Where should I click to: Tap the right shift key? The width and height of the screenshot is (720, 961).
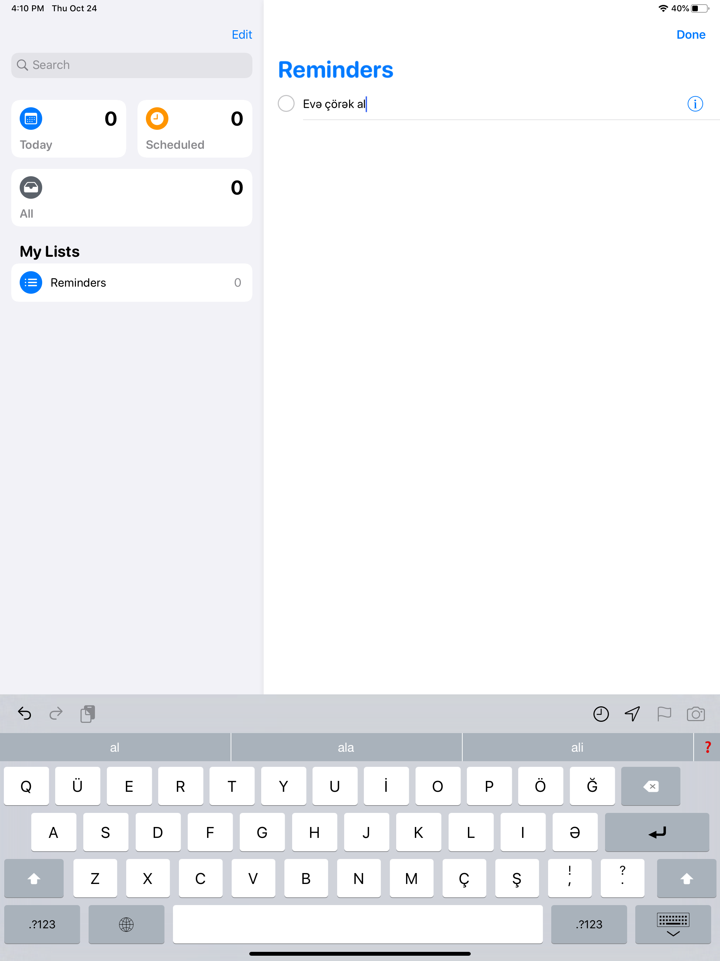point(686,878)
